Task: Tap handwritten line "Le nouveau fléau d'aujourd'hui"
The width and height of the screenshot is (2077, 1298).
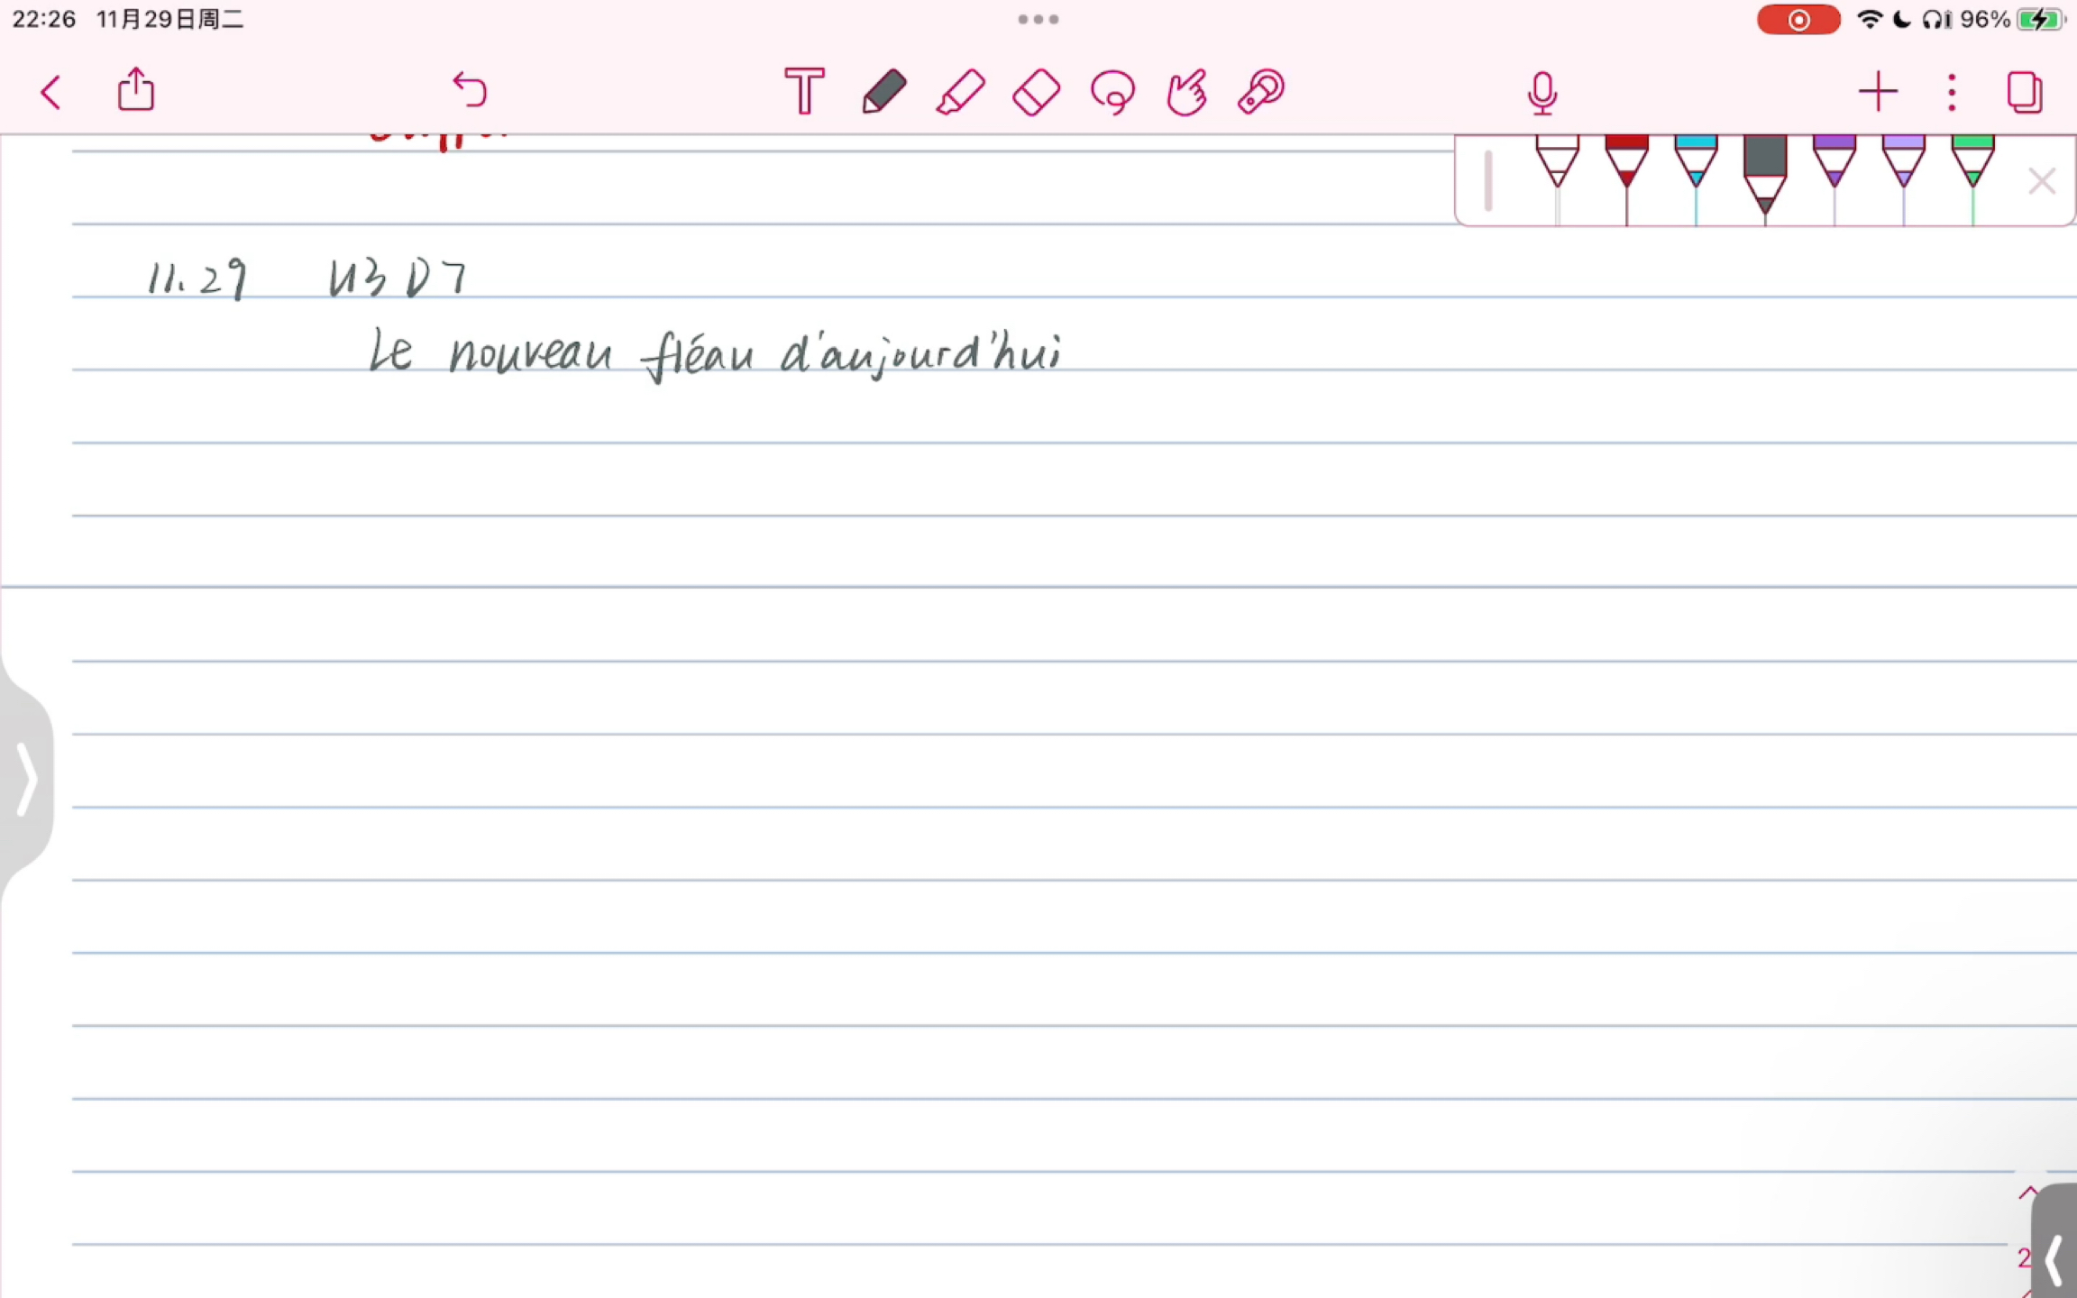Action: pos(715,354)
